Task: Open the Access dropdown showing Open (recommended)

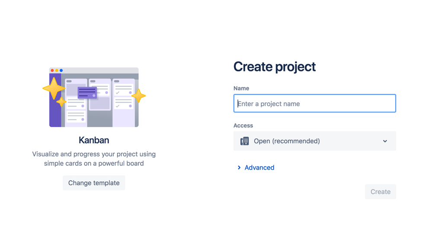Action: click(x=315, y=141)
